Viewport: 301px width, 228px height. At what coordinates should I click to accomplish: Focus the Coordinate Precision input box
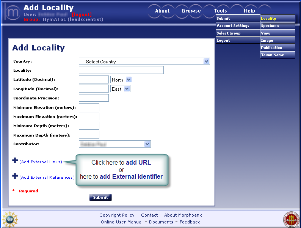(94, 98)
